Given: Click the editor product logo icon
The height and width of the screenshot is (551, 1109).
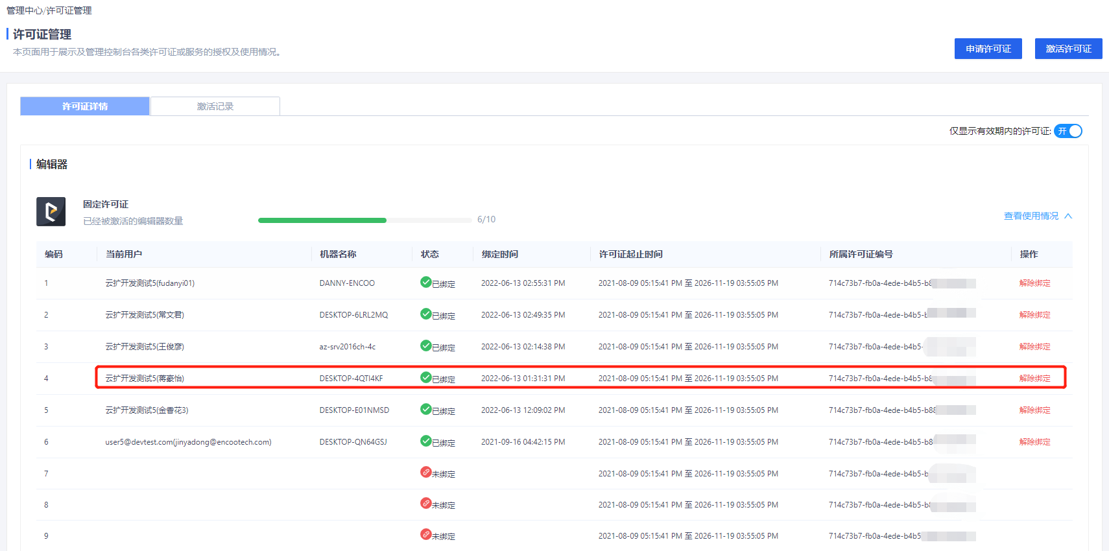Looking at the screenshot, I should click(51, 211).
